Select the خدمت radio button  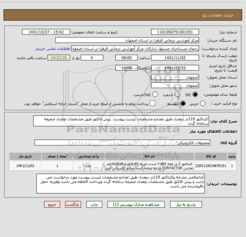177,94
